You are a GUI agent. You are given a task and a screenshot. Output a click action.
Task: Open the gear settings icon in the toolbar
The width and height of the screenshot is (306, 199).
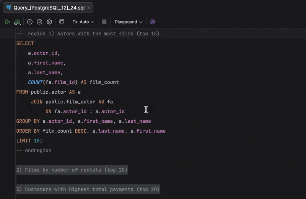49,22
